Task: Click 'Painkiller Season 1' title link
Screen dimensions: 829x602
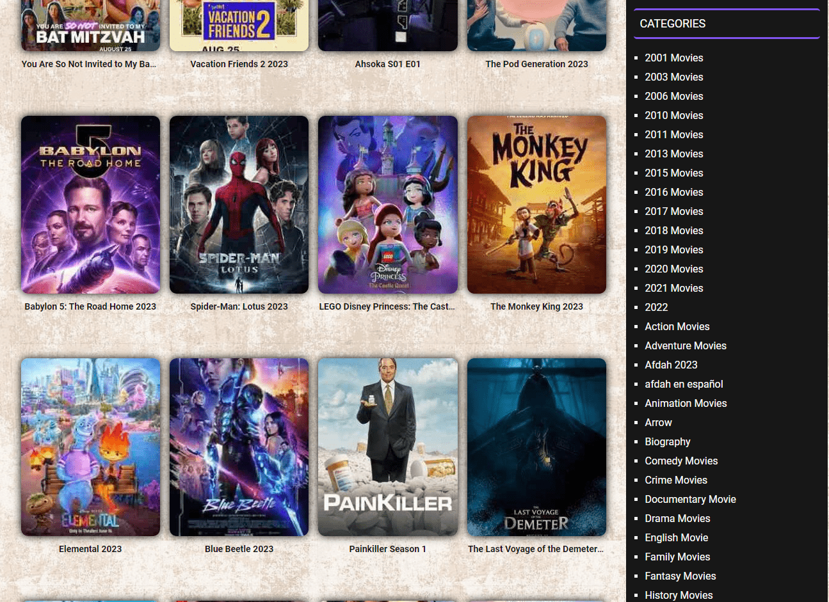Action: [x=388, y=549]
